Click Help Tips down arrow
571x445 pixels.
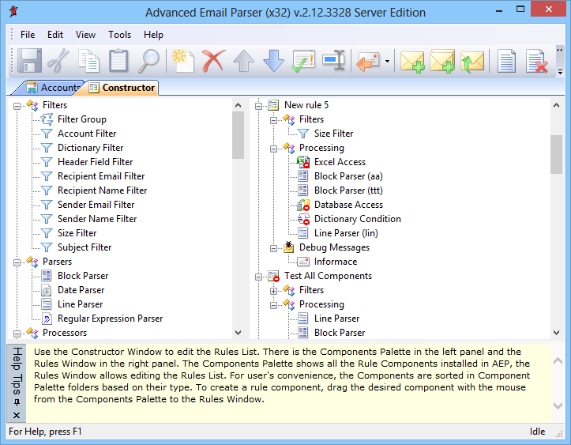coord(558,405)
